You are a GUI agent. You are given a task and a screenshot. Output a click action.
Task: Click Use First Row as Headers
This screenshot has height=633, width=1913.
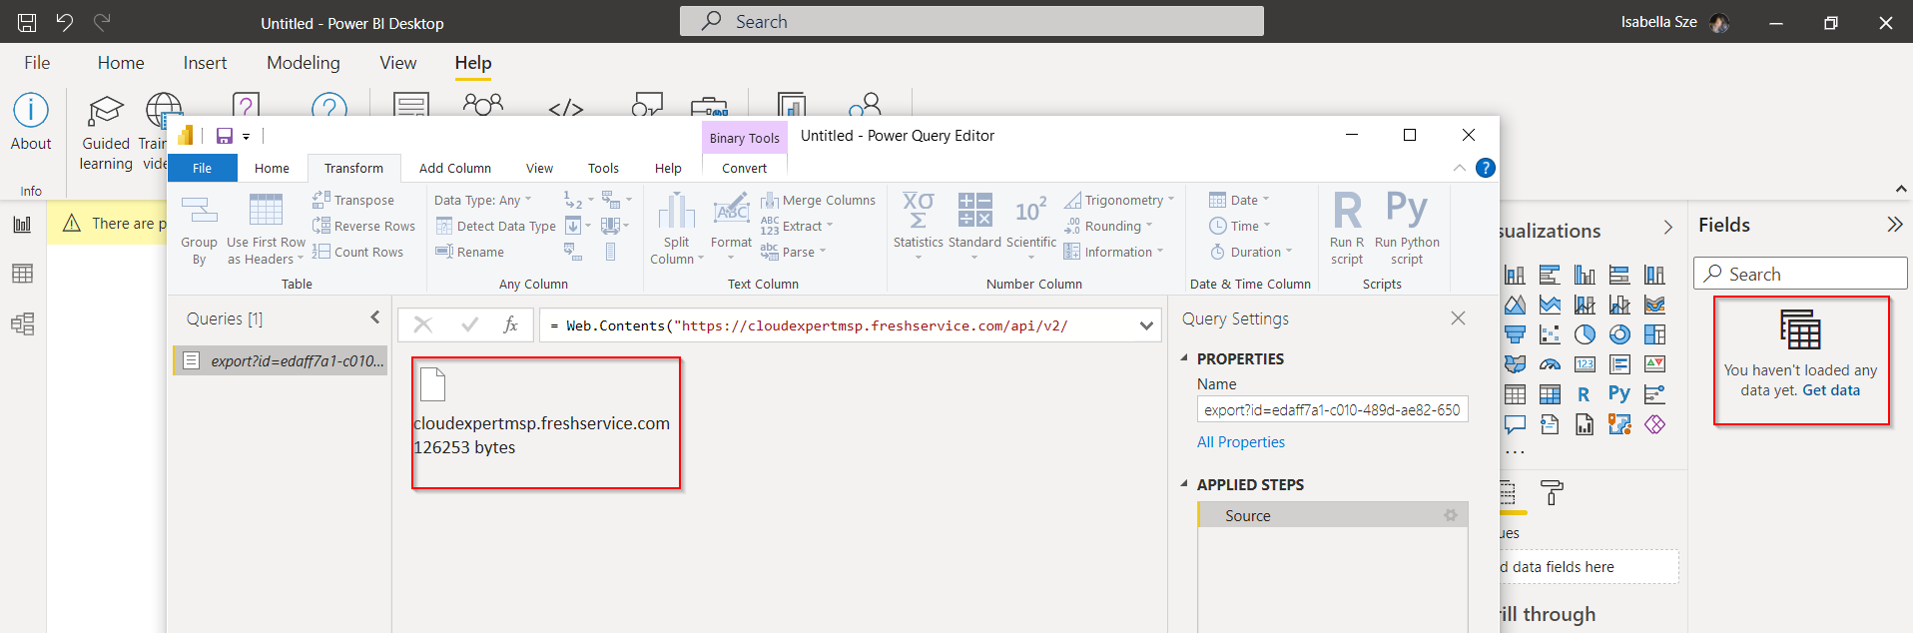[x=266, y=230]
